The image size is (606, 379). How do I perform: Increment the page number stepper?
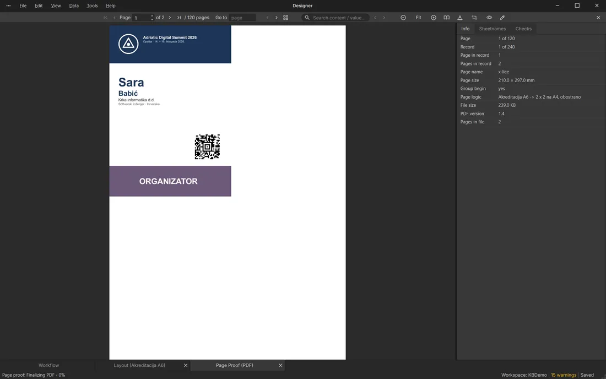[152, 16]
